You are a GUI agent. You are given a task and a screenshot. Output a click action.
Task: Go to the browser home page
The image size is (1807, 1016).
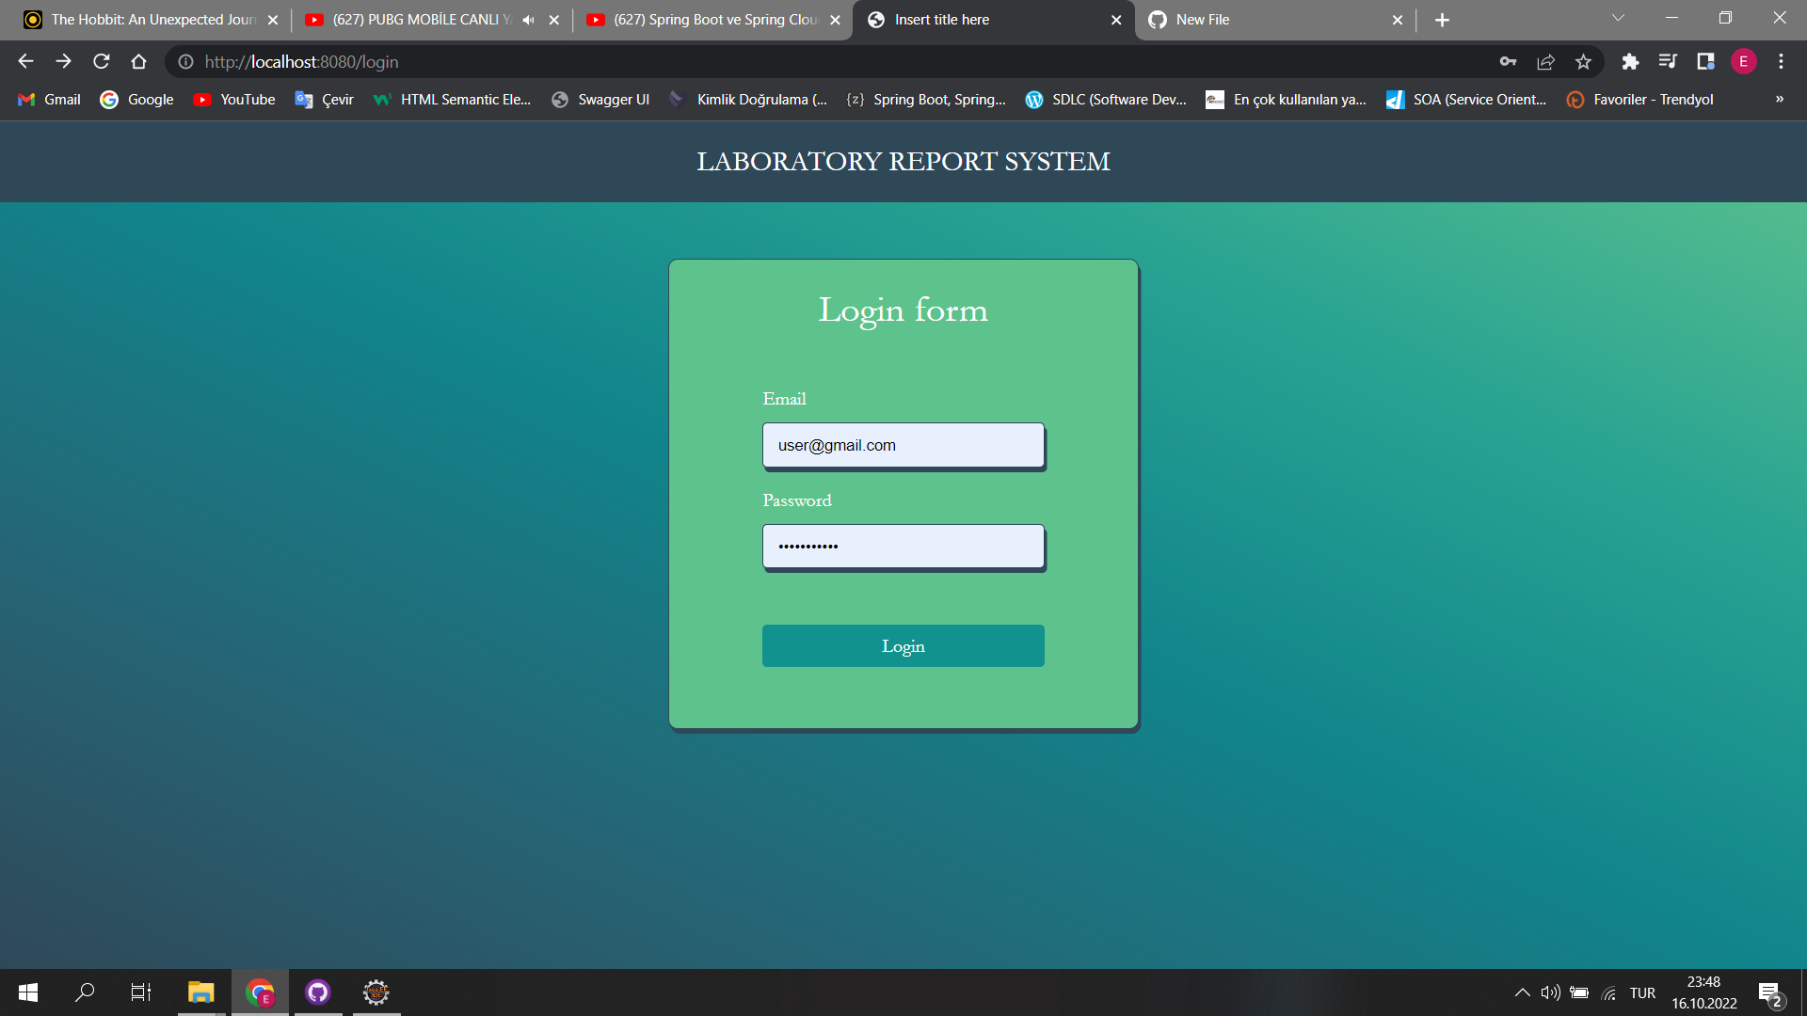[138, 61]
